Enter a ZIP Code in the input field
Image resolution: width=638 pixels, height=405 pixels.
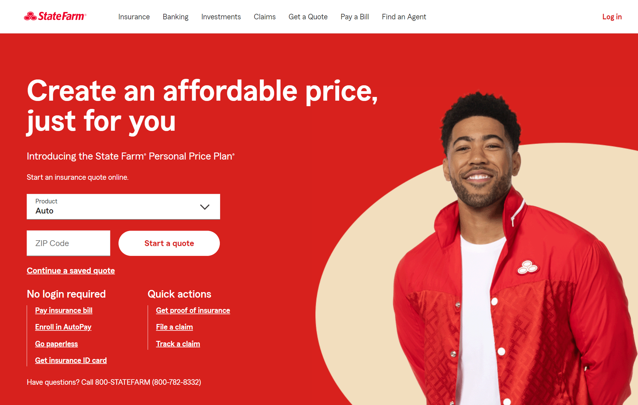point(68,243)
